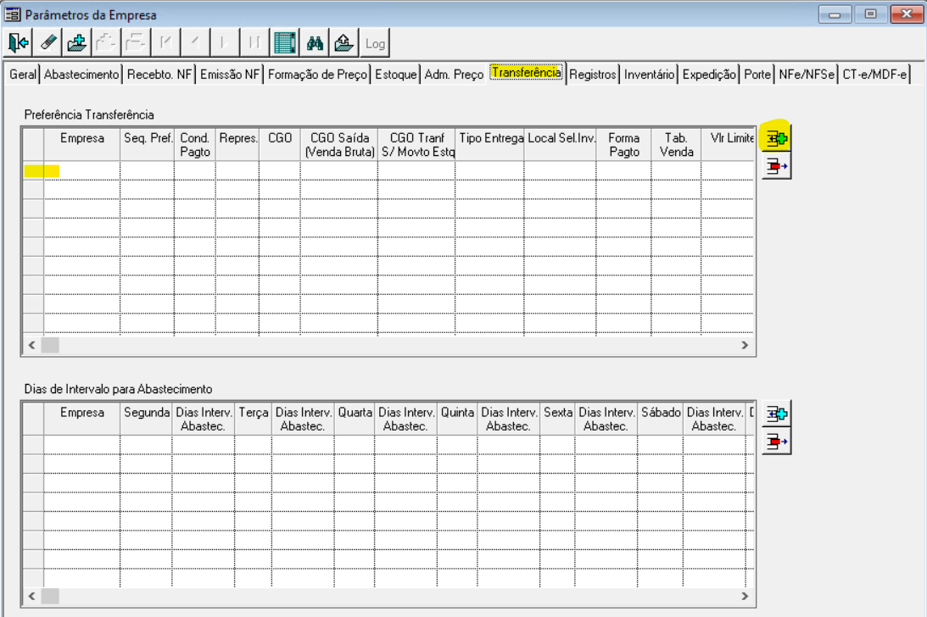Image resolution: width=927 pixels, height=617 pixels.
Task: Click the Parâmetros da Empresa window title icon
Action: [x=13, y=14]
